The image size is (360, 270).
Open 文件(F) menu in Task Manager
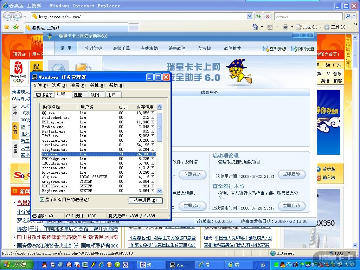click(40, 85)
